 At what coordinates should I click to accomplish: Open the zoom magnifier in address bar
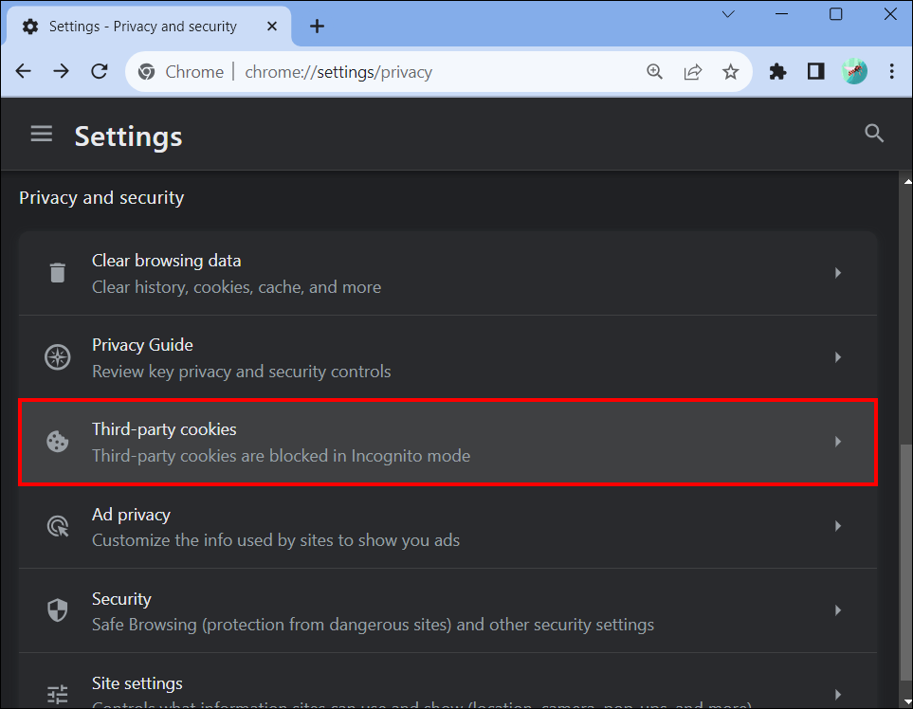(655, 72)
